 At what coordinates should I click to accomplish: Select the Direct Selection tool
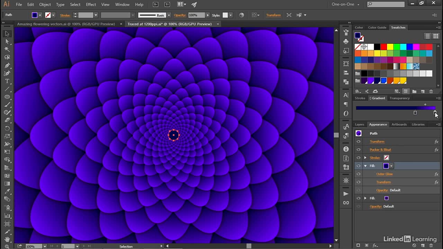pyautogui.click(x=7, y=41)
